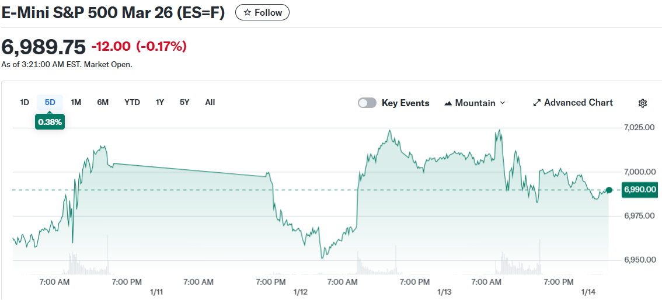Expand the Mountain chart type dropdown
Viewport: 662px width, 300px height.
pos(503,103)
